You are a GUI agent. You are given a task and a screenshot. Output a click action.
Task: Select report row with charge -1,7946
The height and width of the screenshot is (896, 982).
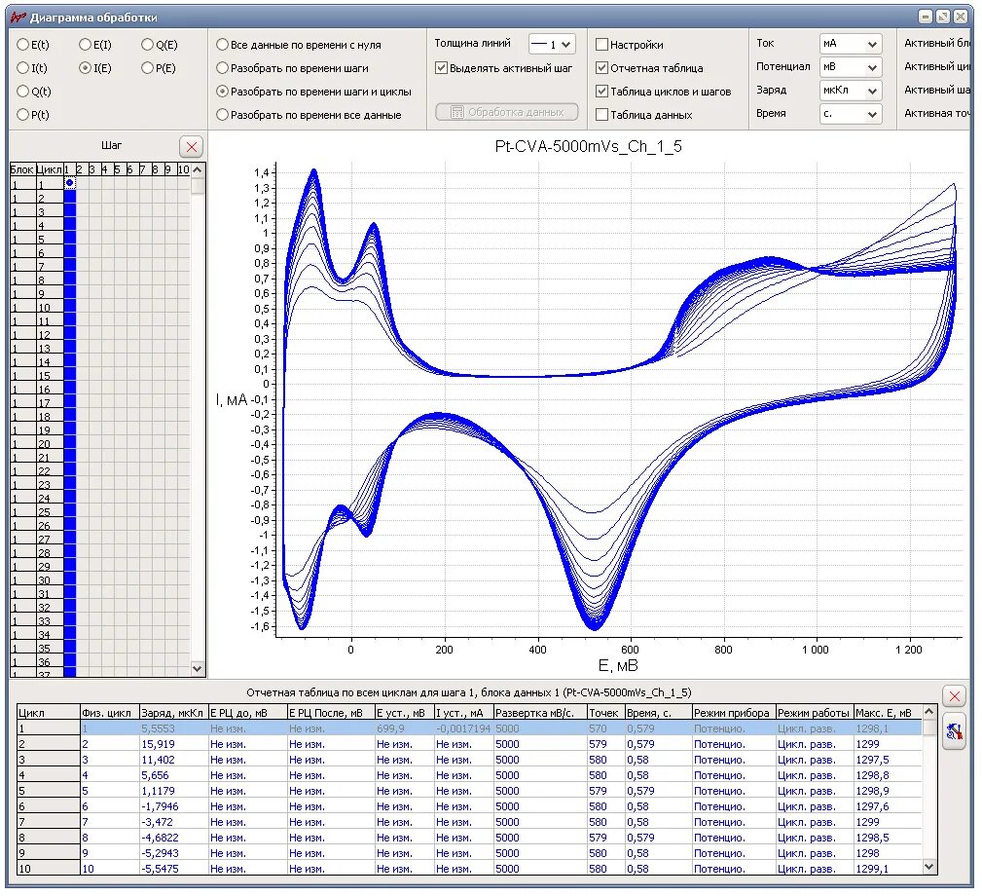point(469,806)
